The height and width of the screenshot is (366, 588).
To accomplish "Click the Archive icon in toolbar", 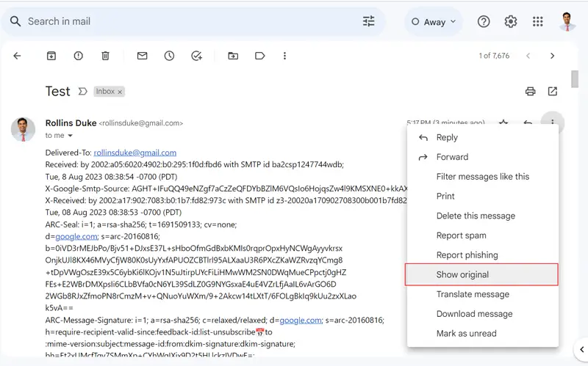I will pyautogui.click(x=51, y=56).
